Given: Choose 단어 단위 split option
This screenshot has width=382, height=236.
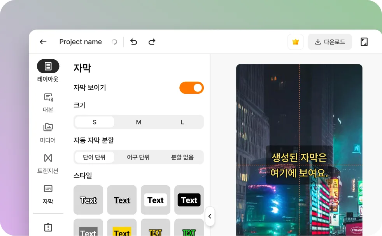Looking at the screenshot, I should pyautogui.click(x=95, y=157).
